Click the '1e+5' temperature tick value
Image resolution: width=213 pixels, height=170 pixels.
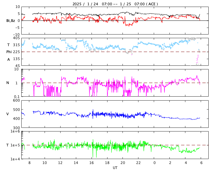click(x=15, y=145)
